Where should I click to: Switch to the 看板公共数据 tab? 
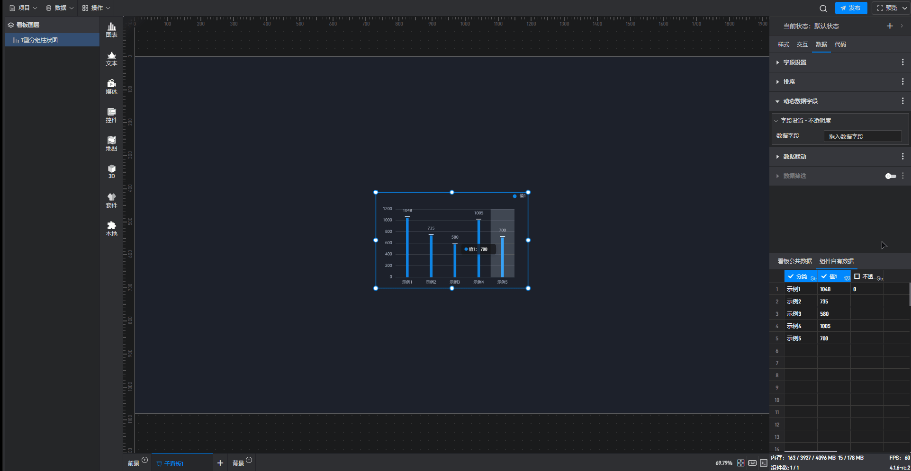[794, 261]
